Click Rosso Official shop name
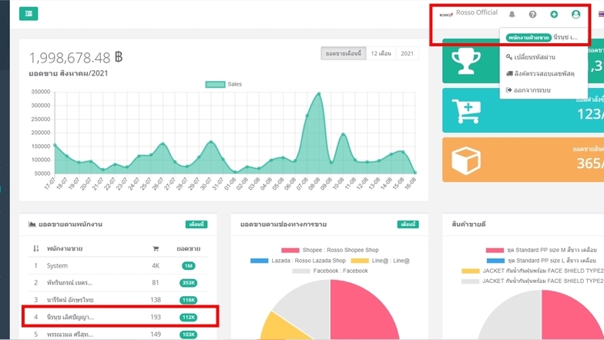The image size is (604, 340). pos(476,12)
